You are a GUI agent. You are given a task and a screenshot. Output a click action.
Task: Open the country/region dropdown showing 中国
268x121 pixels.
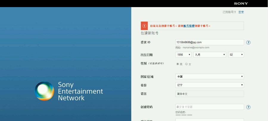point(210,77)
